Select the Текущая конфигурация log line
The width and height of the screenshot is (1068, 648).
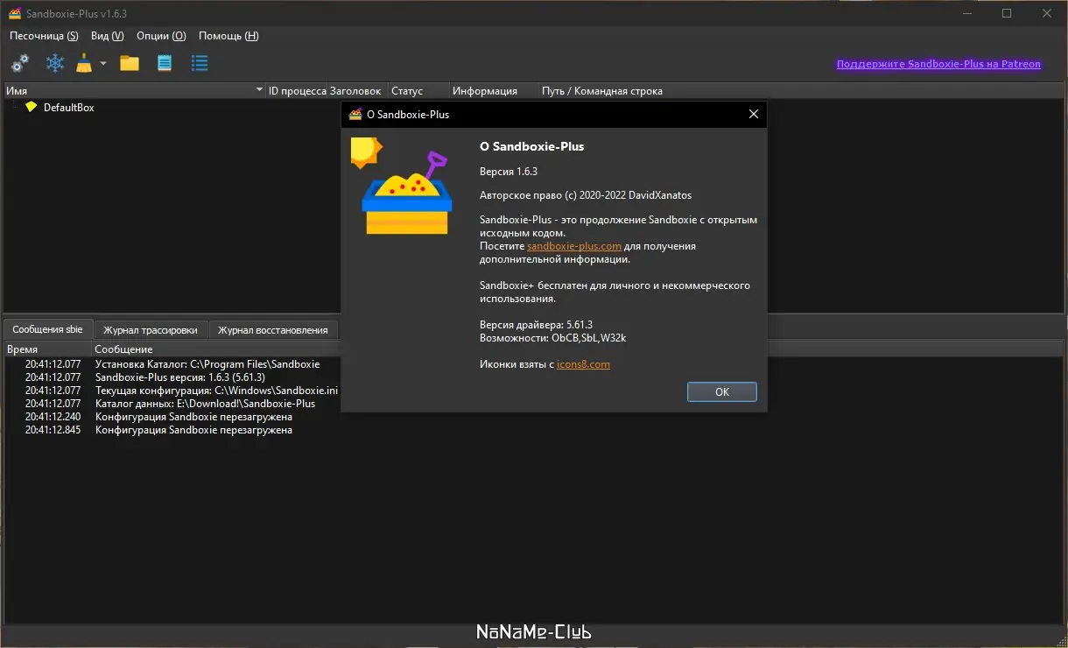pyautogui.click(x=216, y=391)
